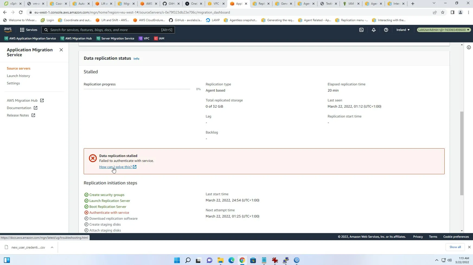The height and width of the screenshot is (265, 473).
Task: Open Chrome three-dot menu
Action: 468,12
